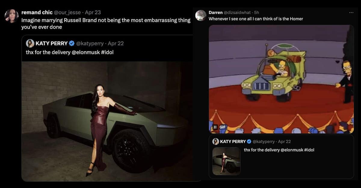Click Katy Perry's avatar in right quoted tweet

pos(216,142)
